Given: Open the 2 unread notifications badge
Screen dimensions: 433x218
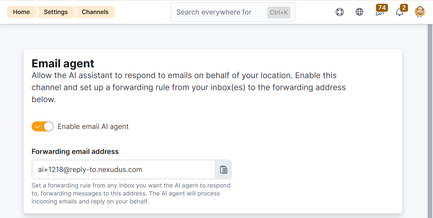Looking at the screenshot, I should [x=403, y=8].
